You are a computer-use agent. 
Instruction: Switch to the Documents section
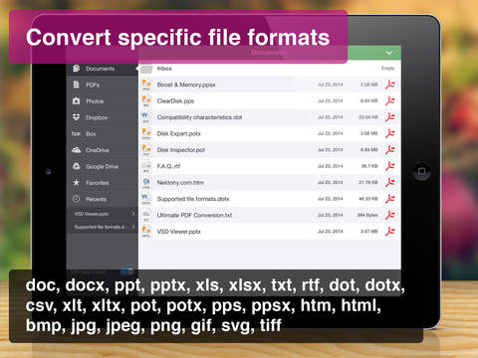tap(103, 69)
